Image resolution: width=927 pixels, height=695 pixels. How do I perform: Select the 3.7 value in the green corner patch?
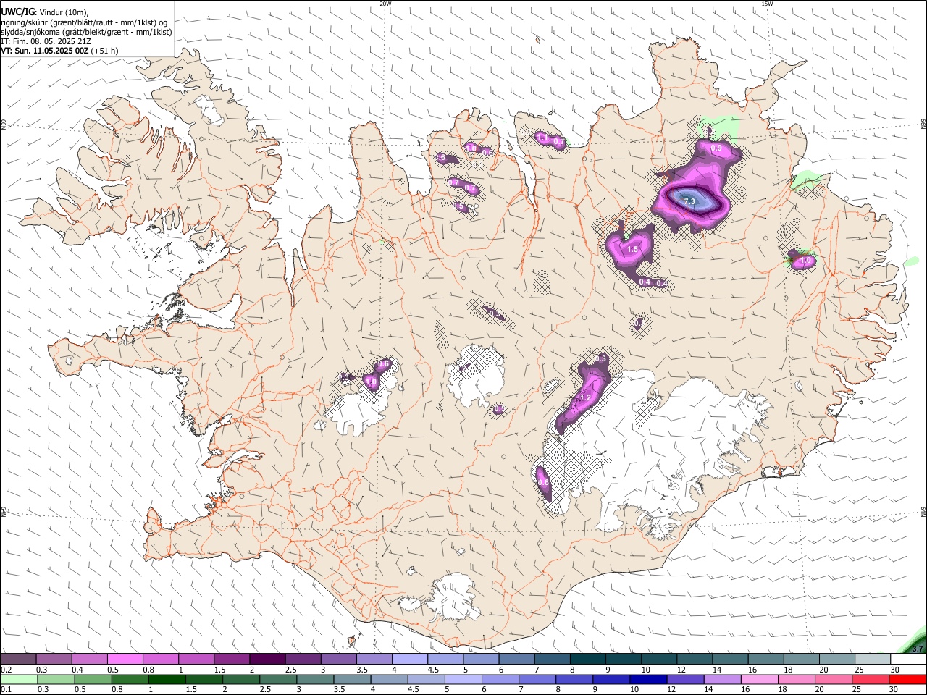918,648
